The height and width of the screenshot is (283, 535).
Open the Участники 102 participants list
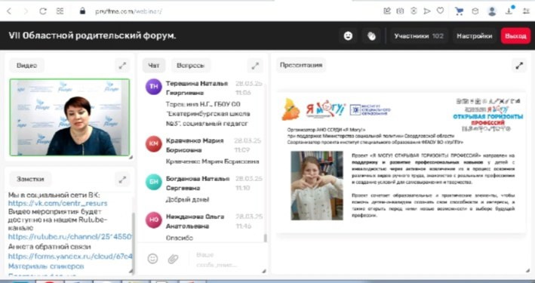pos(419,35)
